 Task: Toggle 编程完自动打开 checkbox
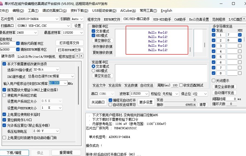[111, 100]
